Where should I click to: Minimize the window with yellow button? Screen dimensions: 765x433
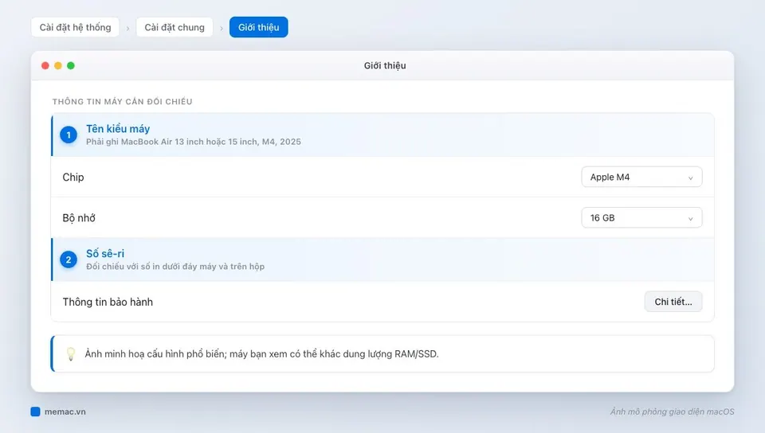coord(58,66)
